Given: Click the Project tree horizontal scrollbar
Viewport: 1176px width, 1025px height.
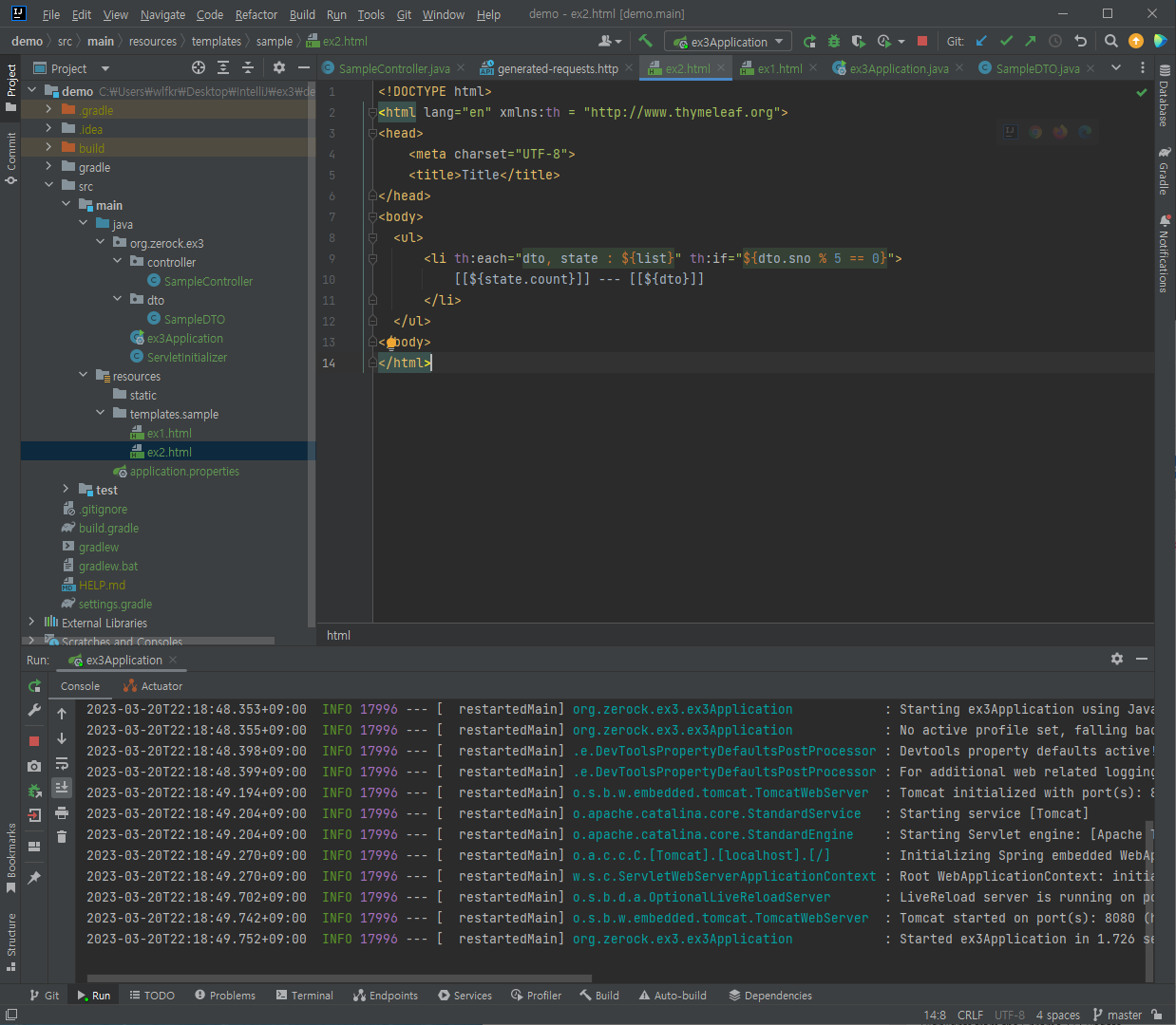Looking at the screenshot, I should tap(147, 641).
